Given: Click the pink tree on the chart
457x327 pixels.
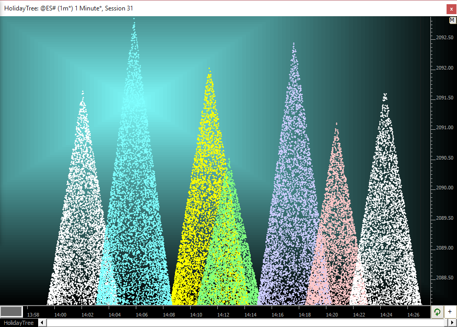Looking at the screenshot, I should pyautogui.click(x=335, y=220).
